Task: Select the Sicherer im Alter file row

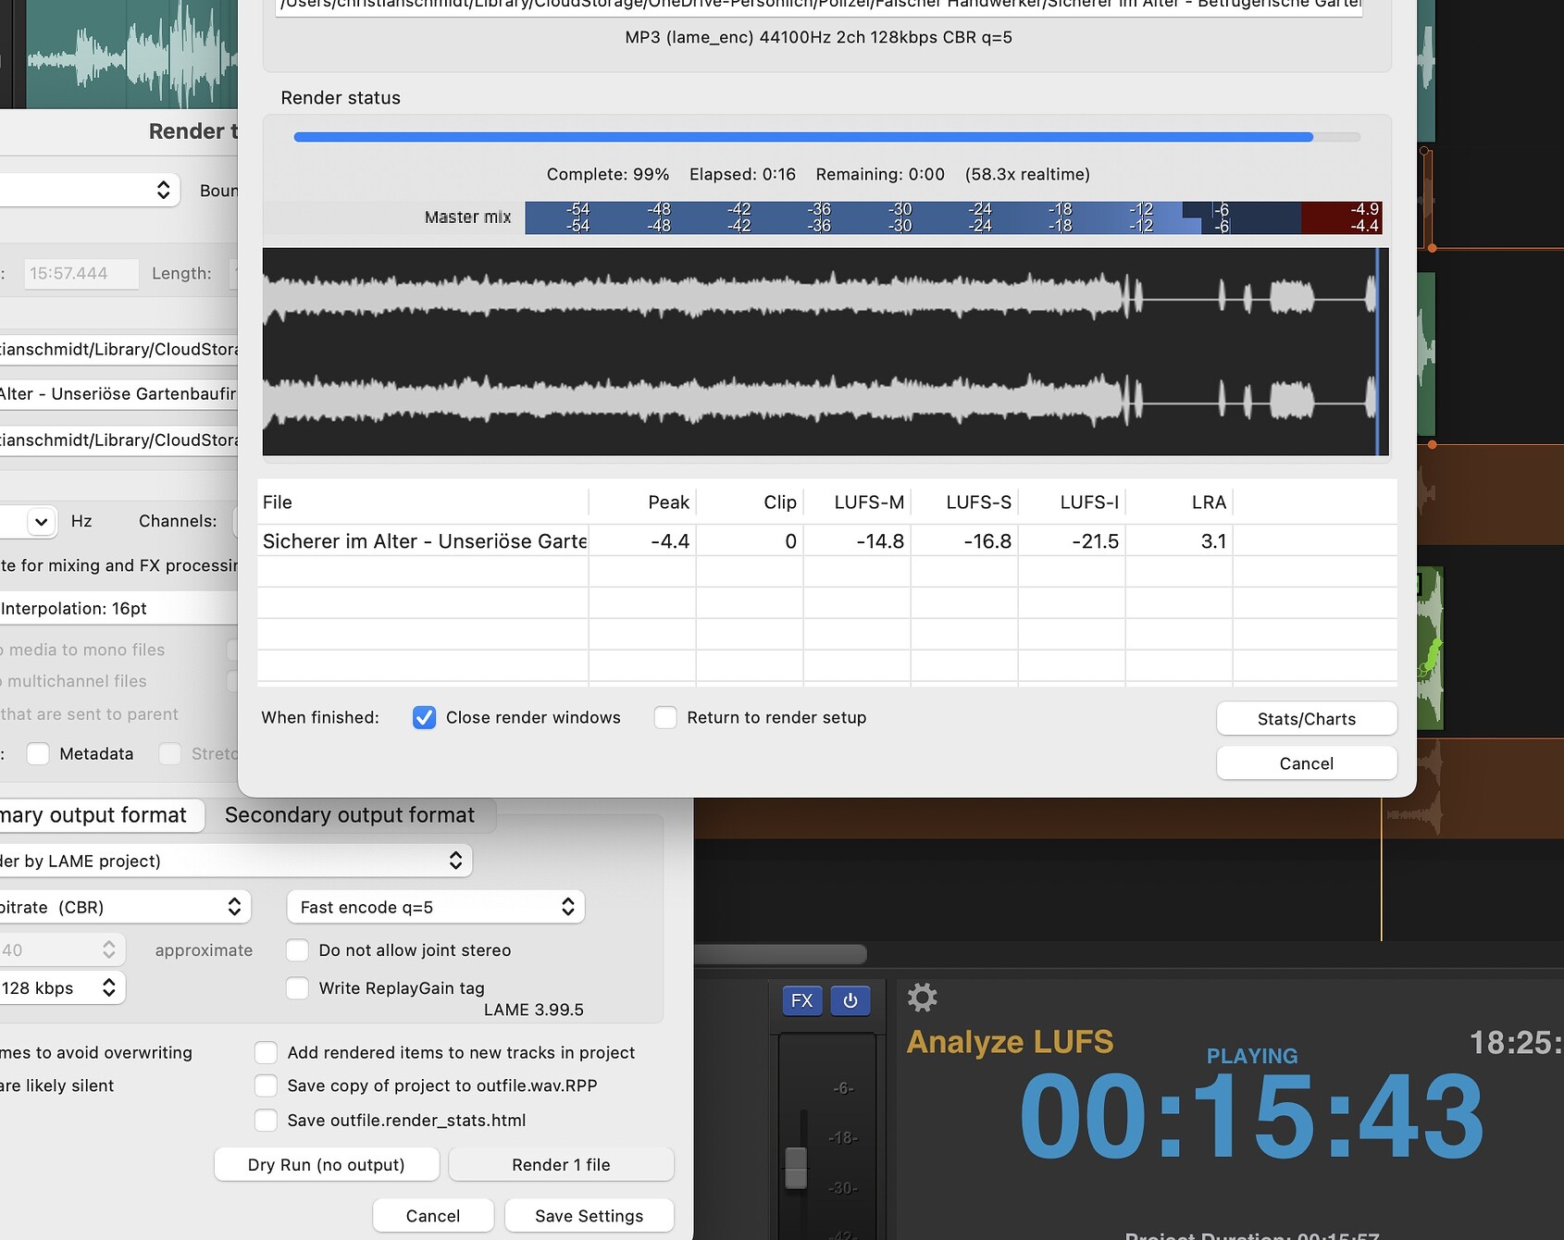Action: [x=826, y=541]
